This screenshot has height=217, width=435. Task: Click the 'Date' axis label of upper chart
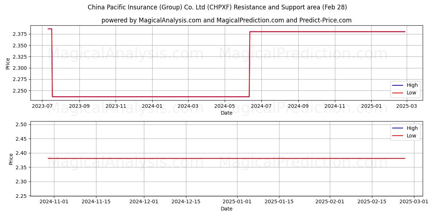[227, 113]
